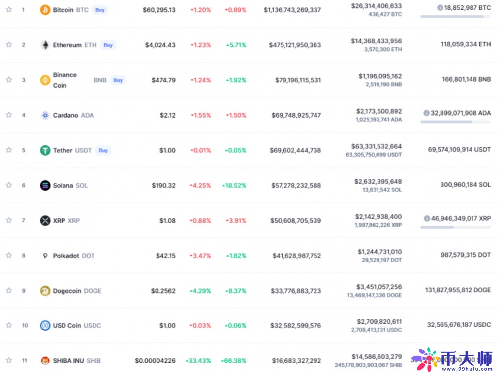Click Bitcoin market cap $1,136,743,269,337

(292, 10)
